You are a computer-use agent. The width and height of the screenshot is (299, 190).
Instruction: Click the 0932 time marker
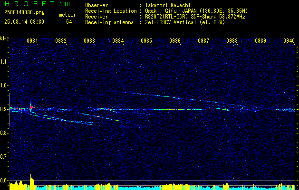pos(61,40)
